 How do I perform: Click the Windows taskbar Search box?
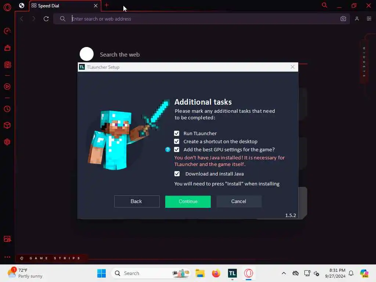click(x=151, y=273)
